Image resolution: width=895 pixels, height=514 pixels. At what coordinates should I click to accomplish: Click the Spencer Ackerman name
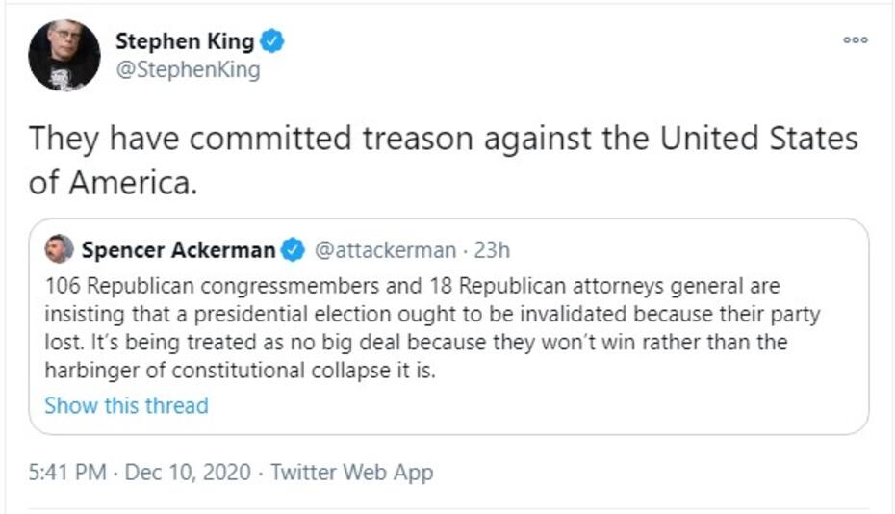coord(178,250)
